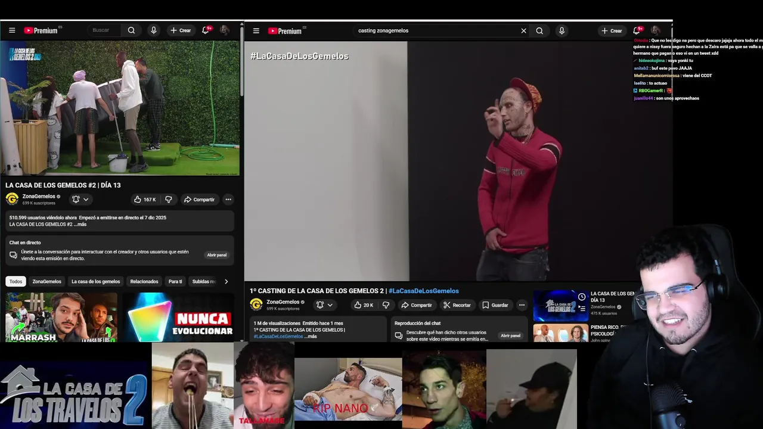Open more options under live stream video
The image size is (763, 429).
(x=228, y=200)
